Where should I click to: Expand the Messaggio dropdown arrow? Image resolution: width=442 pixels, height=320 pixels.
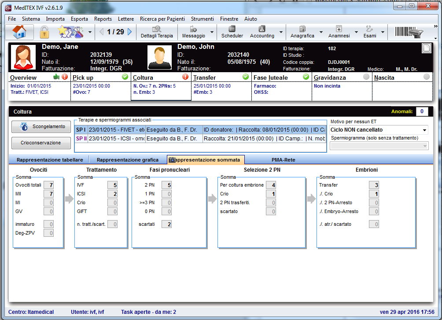(212, 32)
